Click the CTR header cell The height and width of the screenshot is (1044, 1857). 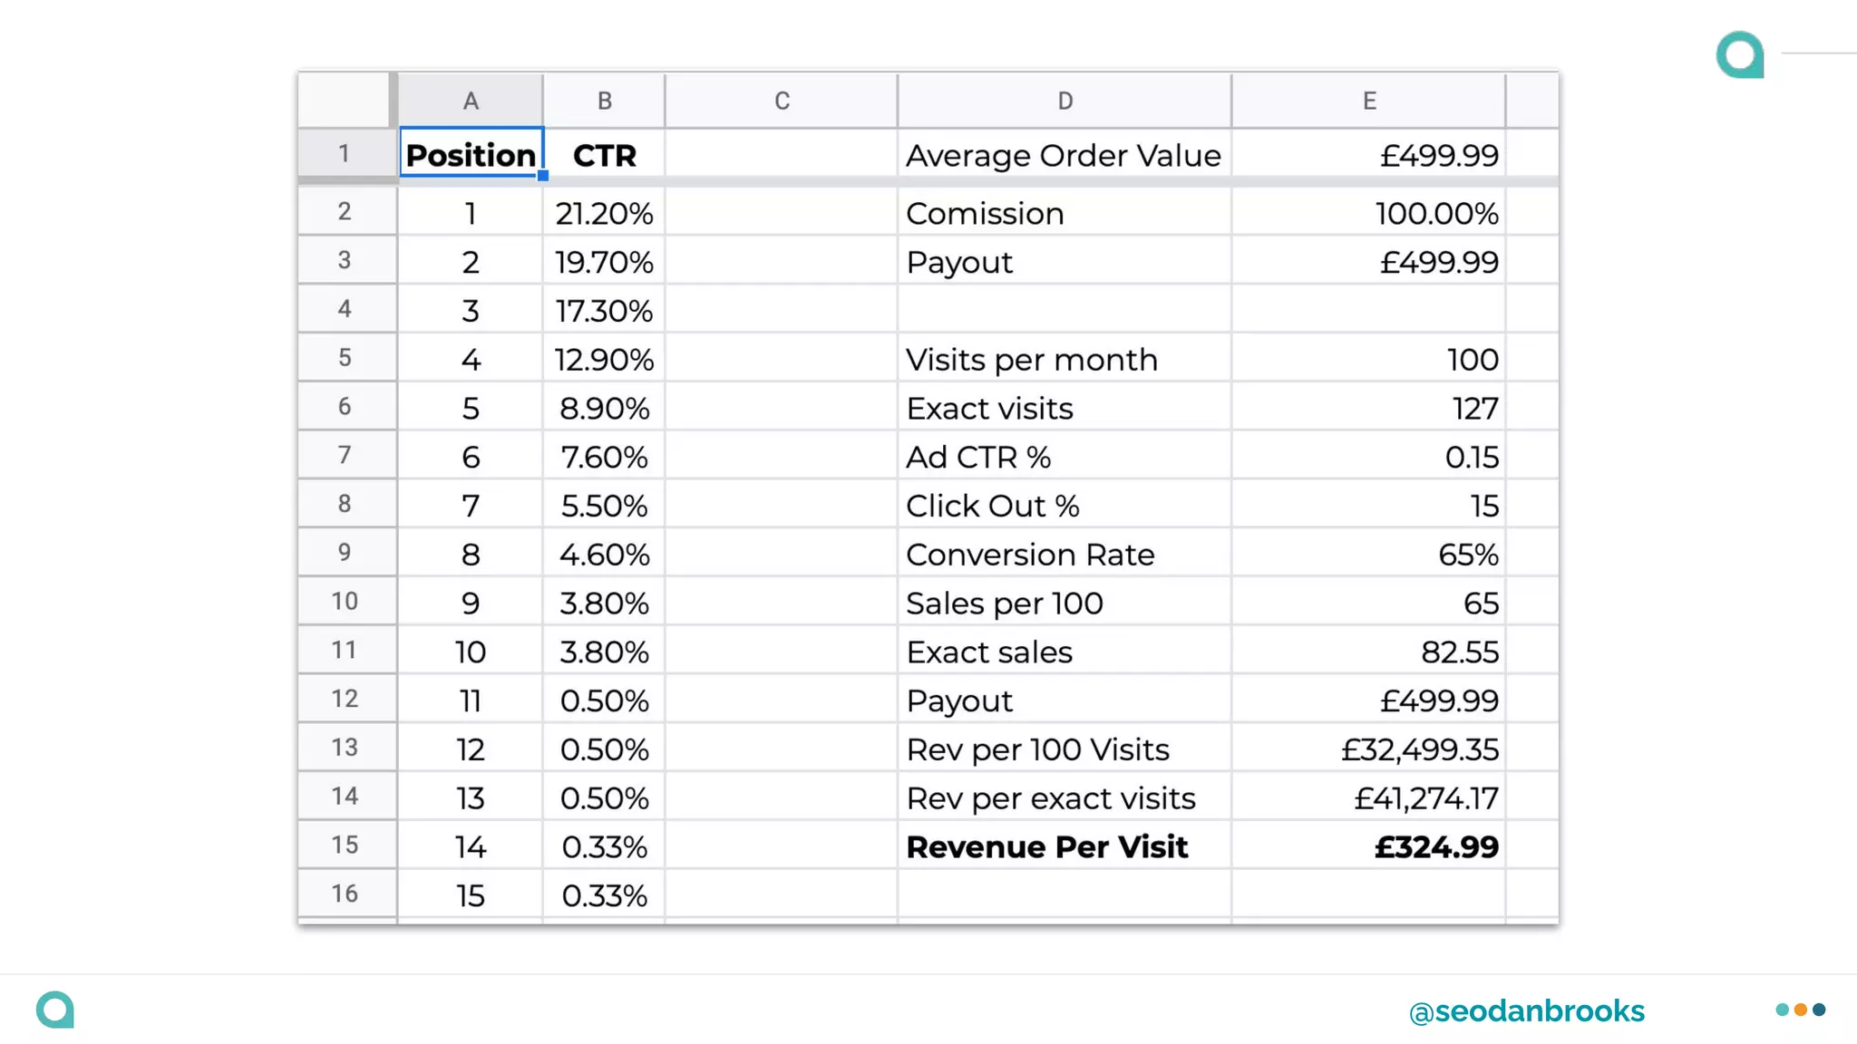(x=604, y=155)
